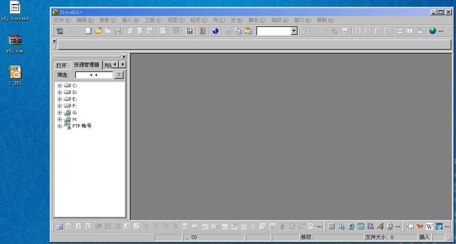The image size is (456, 244).
Task: Switch to the 资源管理器 tab
Action: (x=87, y=65)
